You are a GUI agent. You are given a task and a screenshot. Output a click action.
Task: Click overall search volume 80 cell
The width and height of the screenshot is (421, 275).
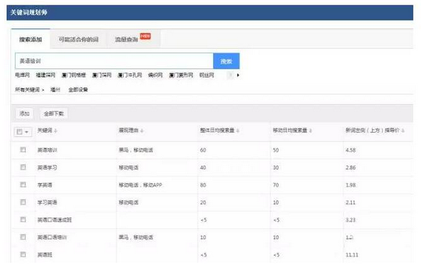[203, 185]
